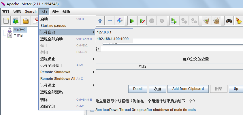Click the Start no pauses toolbar icon

coord(142,21)
